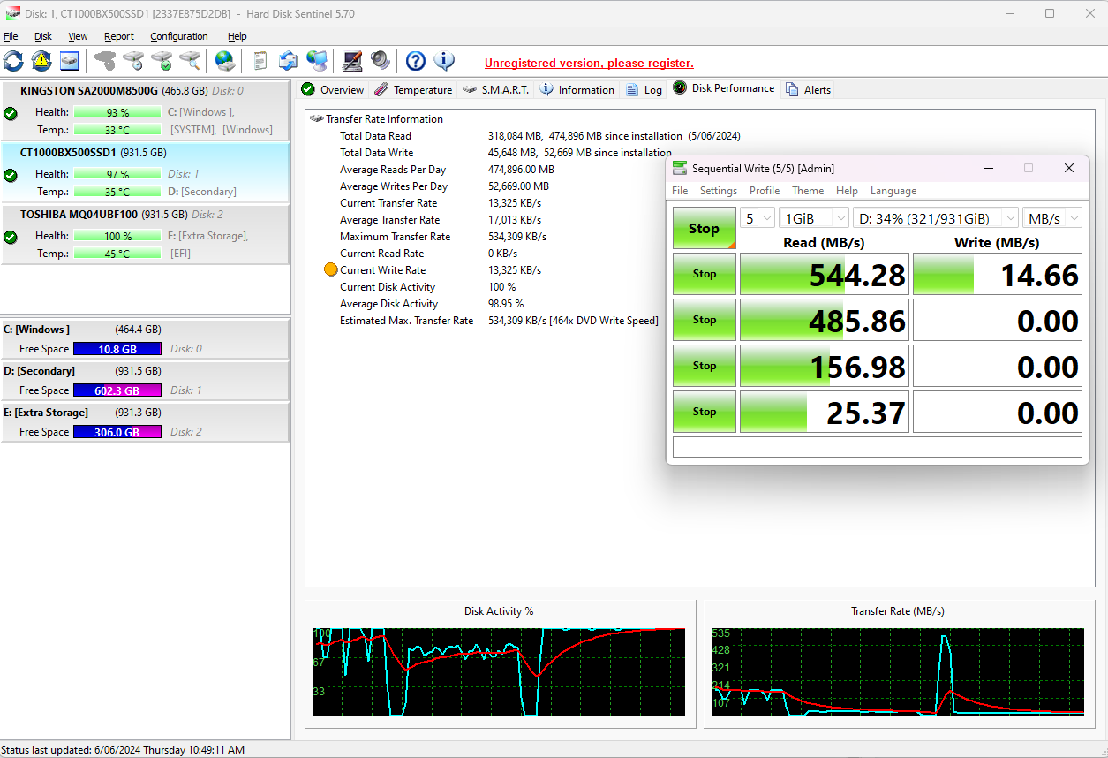Click the write result value 14.66
Image resolution: width=1108 pixels, height=758 pixels.
pyautogui.click(x=998, y=275)
